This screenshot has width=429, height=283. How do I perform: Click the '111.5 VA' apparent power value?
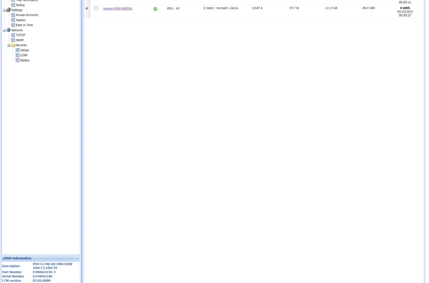click(331, 8)
